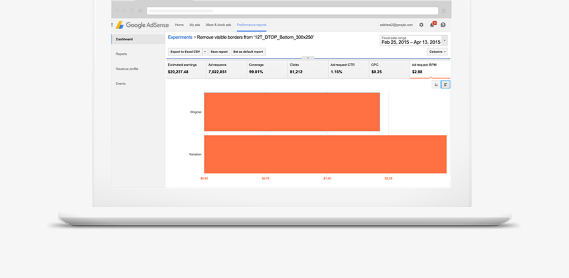Open the help question mark icon
The width and height of the screenshot is (569, 278).
tap(443, 25)
